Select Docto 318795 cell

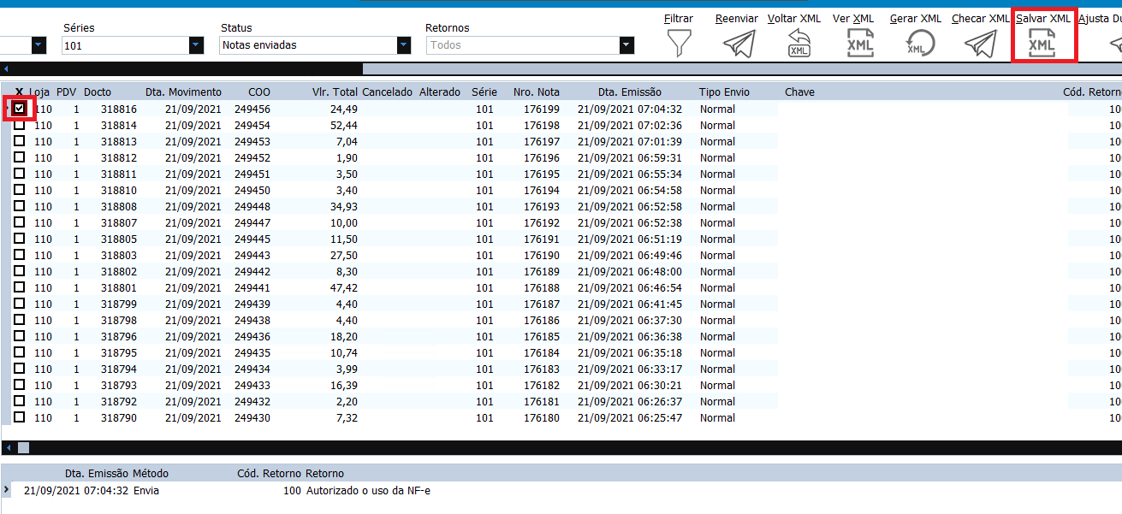[x=118, y=352]
